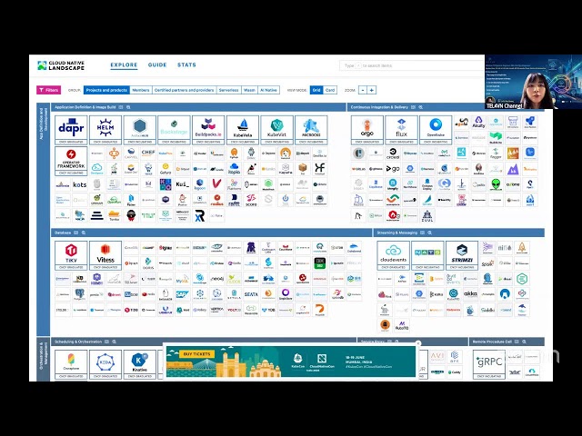Click the neo4j logo tile
Screen dimensions: 582x436
(216, 279)
